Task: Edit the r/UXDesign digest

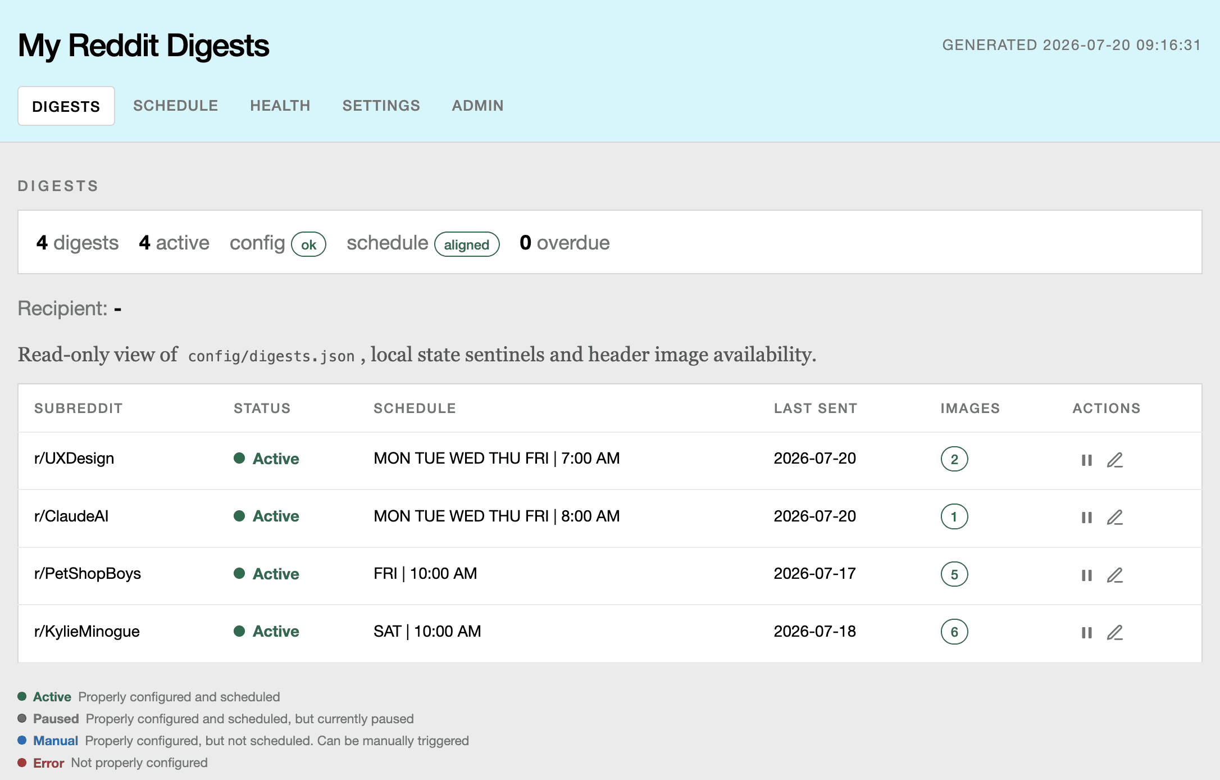Action: (1115, 460)
